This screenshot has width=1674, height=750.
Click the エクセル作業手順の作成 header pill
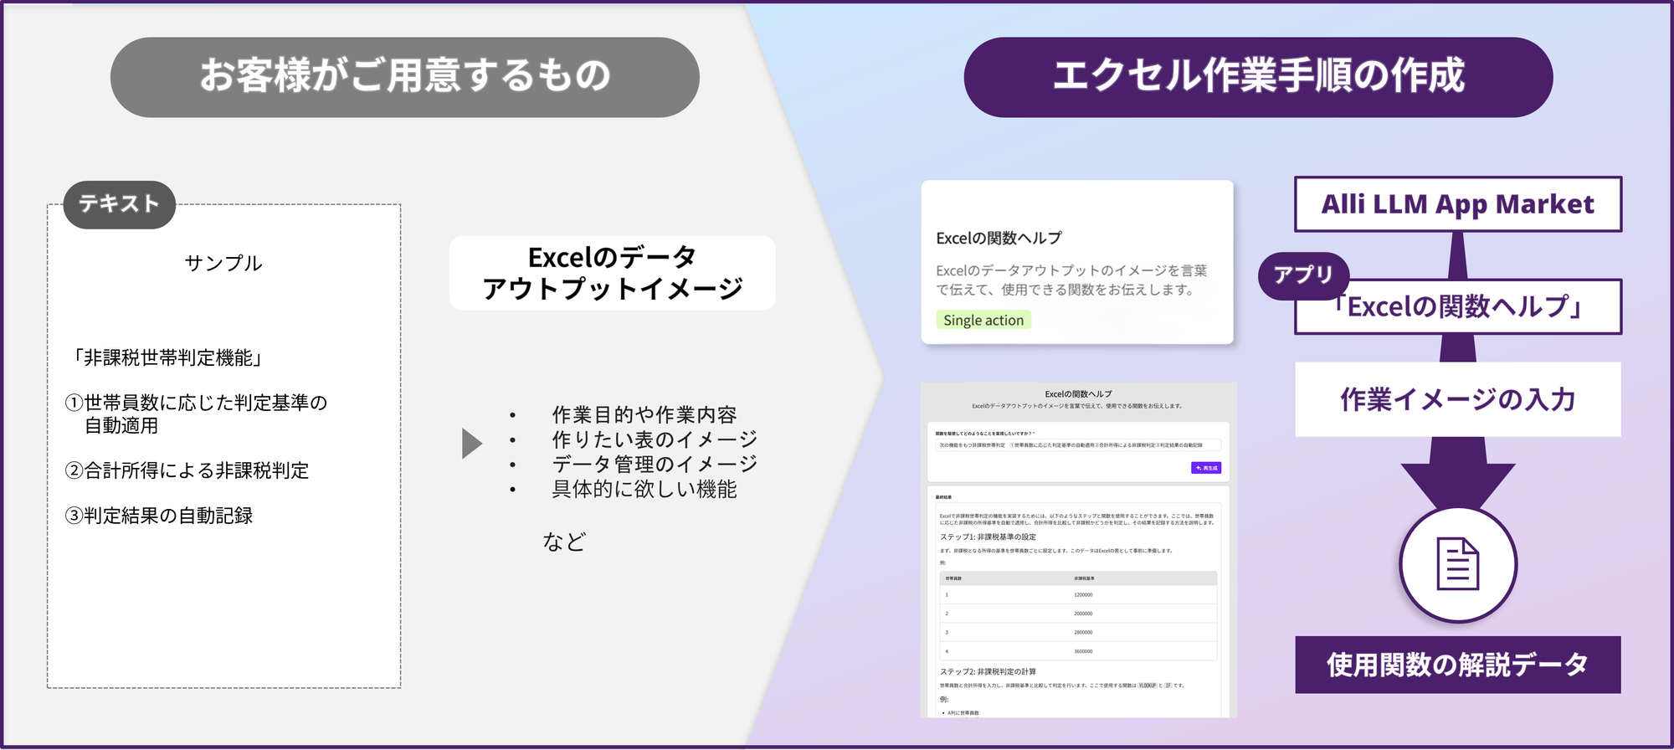pyautogui.click(x=1258, y=77)
